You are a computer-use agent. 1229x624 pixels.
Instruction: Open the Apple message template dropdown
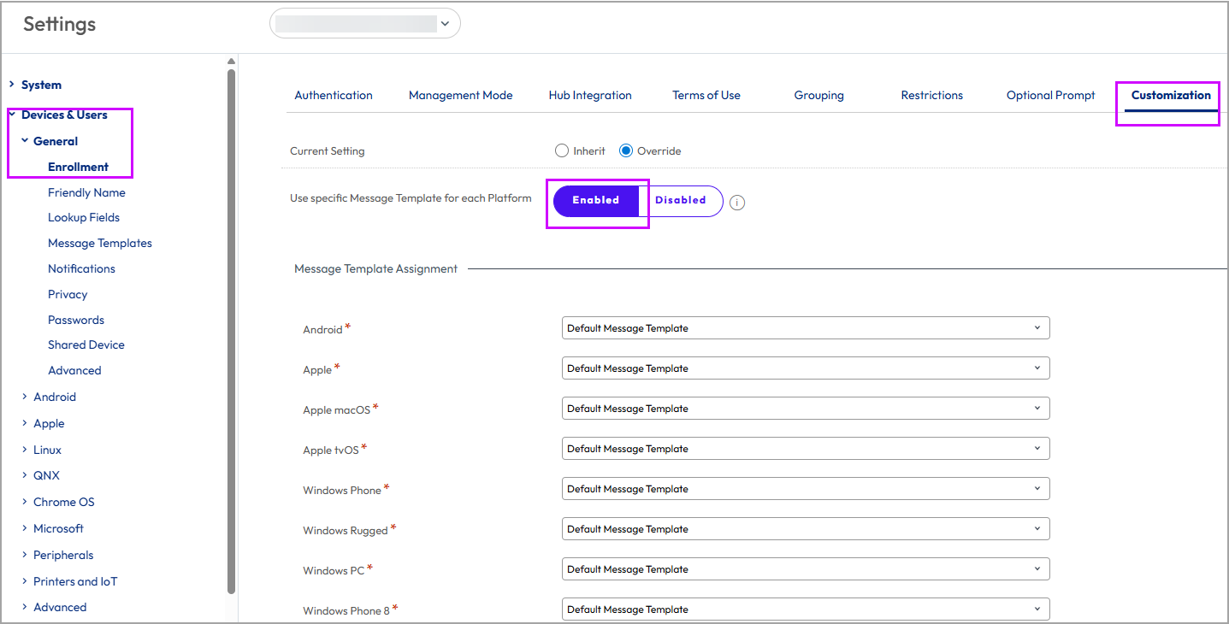pos(806,368)
